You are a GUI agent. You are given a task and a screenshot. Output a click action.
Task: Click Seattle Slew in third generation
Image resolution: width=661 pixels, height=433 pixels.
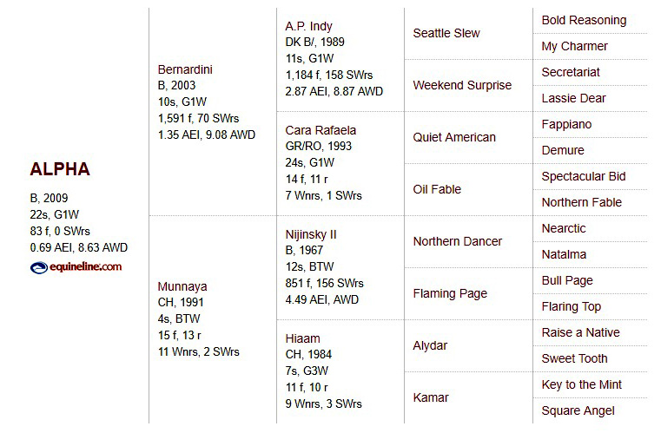click(x=446, y=33)
